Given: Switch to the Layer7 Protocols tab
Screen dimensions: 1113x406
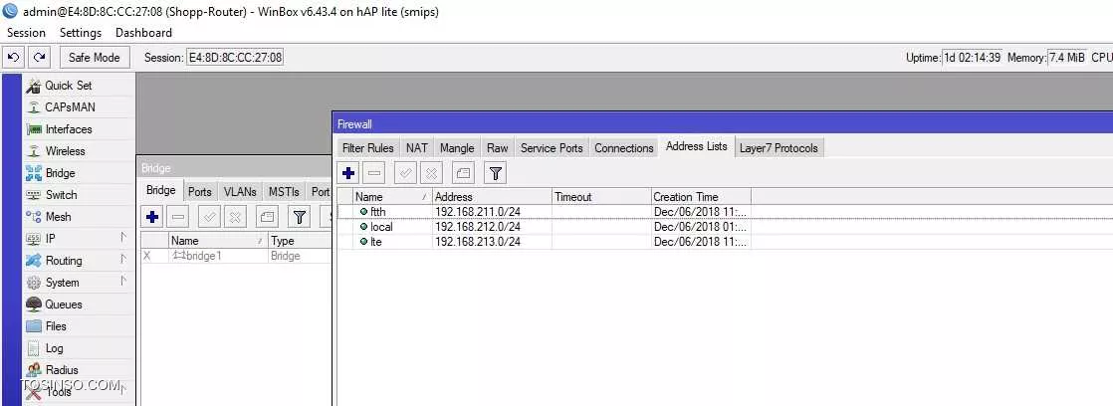Looking at the screenshot, I should pyautogui.click(x=779, y=148).
